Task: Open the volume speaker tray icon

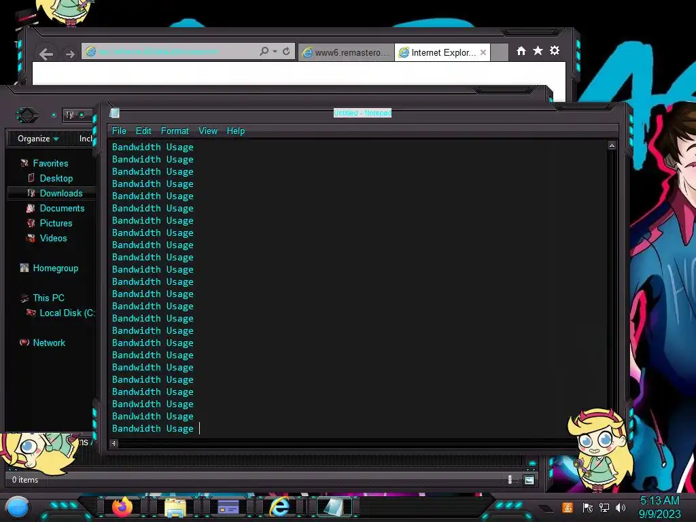Action: pyautogui.click(x=621, y=508)
